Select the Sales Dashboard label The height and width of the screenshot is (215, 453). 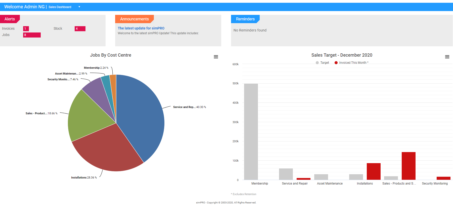point(60,7)
